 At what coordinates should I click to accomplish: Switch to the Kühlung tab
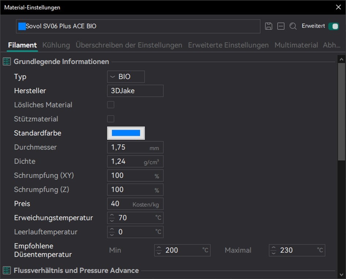(56, 45)
